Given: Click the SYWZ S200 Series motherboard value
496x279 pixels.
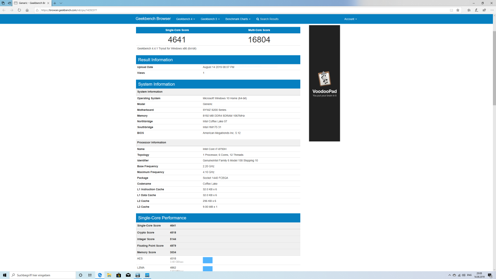Looking at the screenshot, I should click(x=214, y=110).
